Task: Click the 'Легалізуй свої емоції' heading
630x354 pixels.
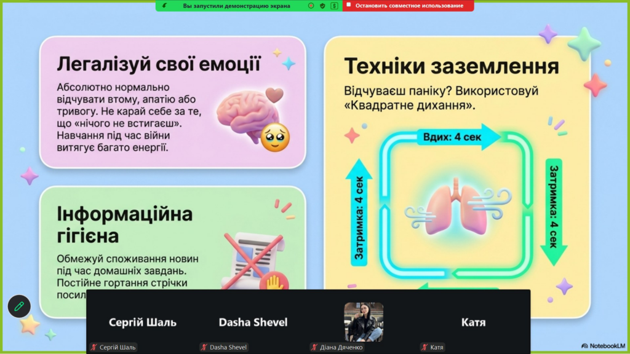Action: [159, 64]
